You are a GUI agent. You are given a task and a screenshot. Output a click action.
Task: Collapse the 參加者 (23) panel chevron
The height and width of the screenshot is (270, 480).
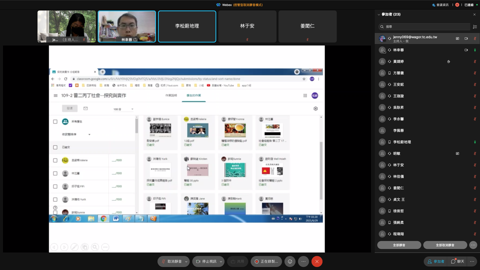pyautogui.click(x=379, y=14)
